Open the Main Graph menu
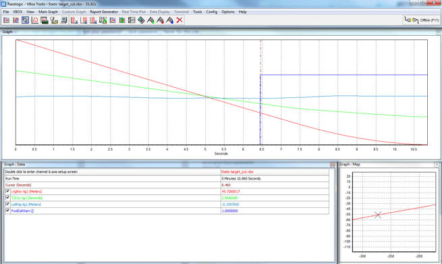 coord(48,12)
